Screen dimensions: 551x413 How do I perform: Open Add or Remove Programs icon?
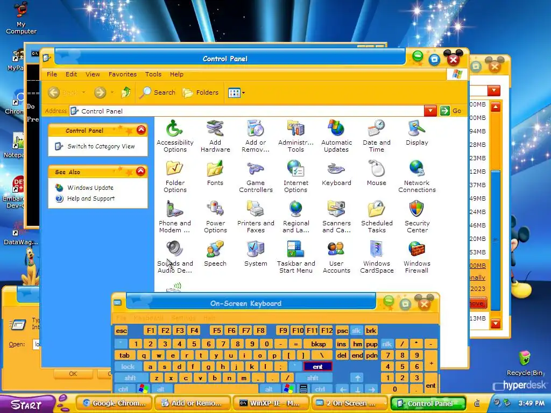point(256,136)
